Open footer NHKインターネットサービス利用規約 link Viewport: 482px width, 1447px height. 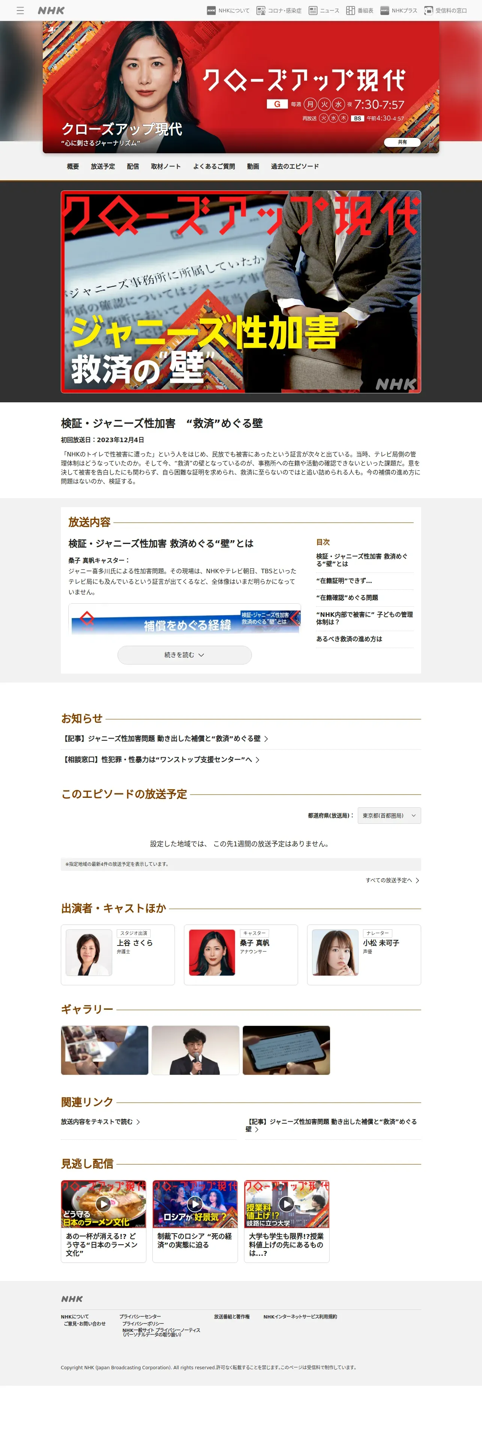tap(300, 1317)
